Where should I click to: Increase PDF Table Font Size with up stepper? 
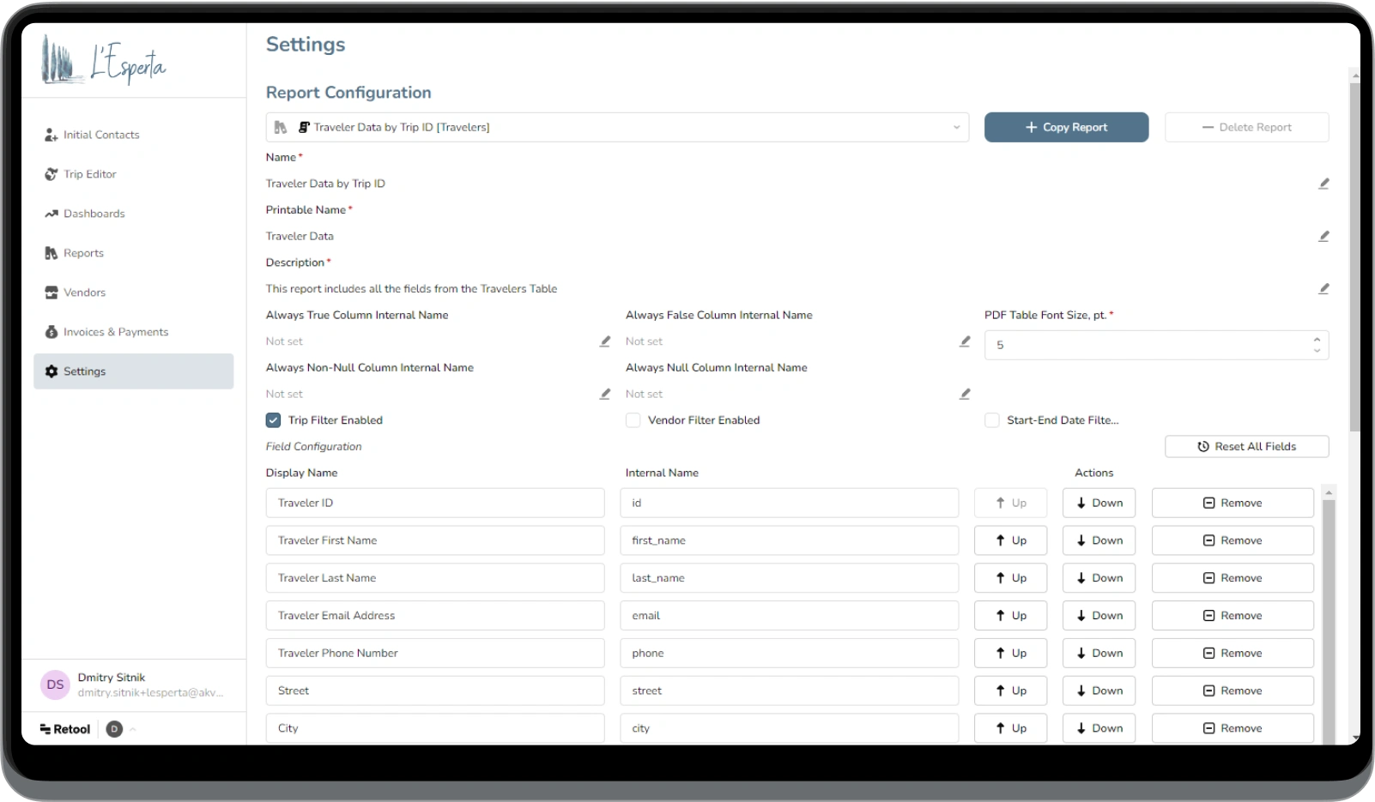pos(1317,340)
